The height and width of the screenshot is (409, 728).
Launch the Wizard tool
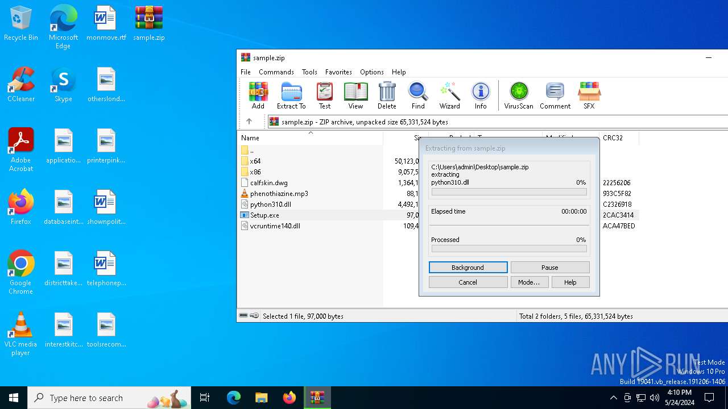(449, 95)
